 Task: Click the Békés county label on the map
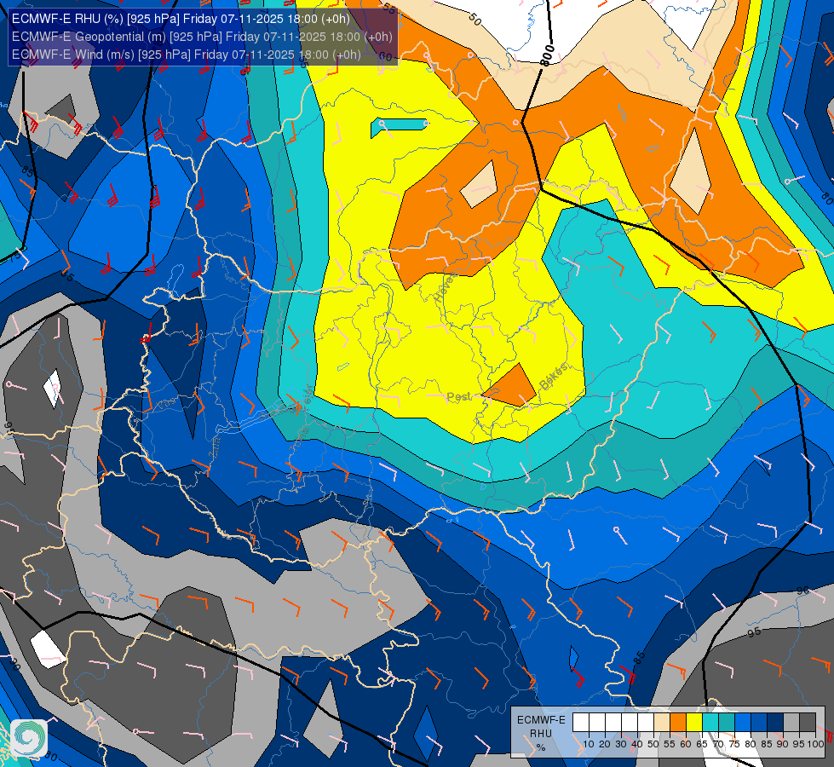pyautogui.click(x=554, y=377)
